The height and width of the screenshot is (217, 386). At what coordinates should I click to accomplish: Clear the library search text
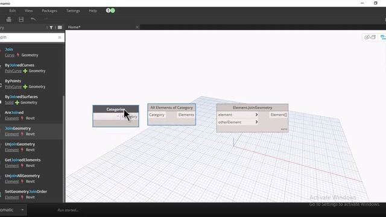[60, 37]
